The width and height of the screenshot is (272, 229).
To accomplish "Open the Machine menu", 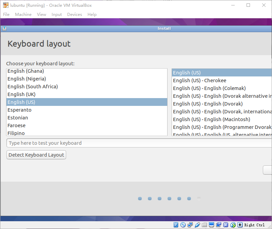I will coord(23,15).
